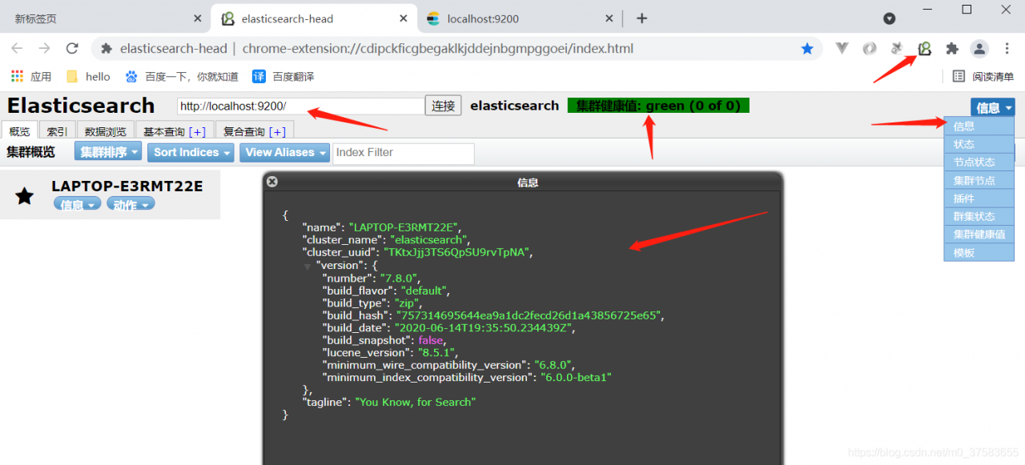Open the 应用 apps bookmark
This screenshot has height=465, width=1025.
(x=31, y=77)
